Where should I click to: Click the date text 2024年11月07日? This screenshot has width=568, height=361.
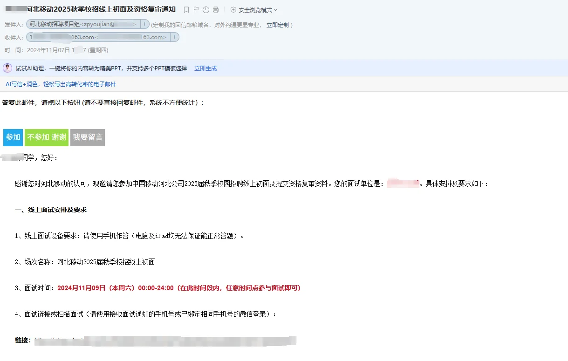48,50
